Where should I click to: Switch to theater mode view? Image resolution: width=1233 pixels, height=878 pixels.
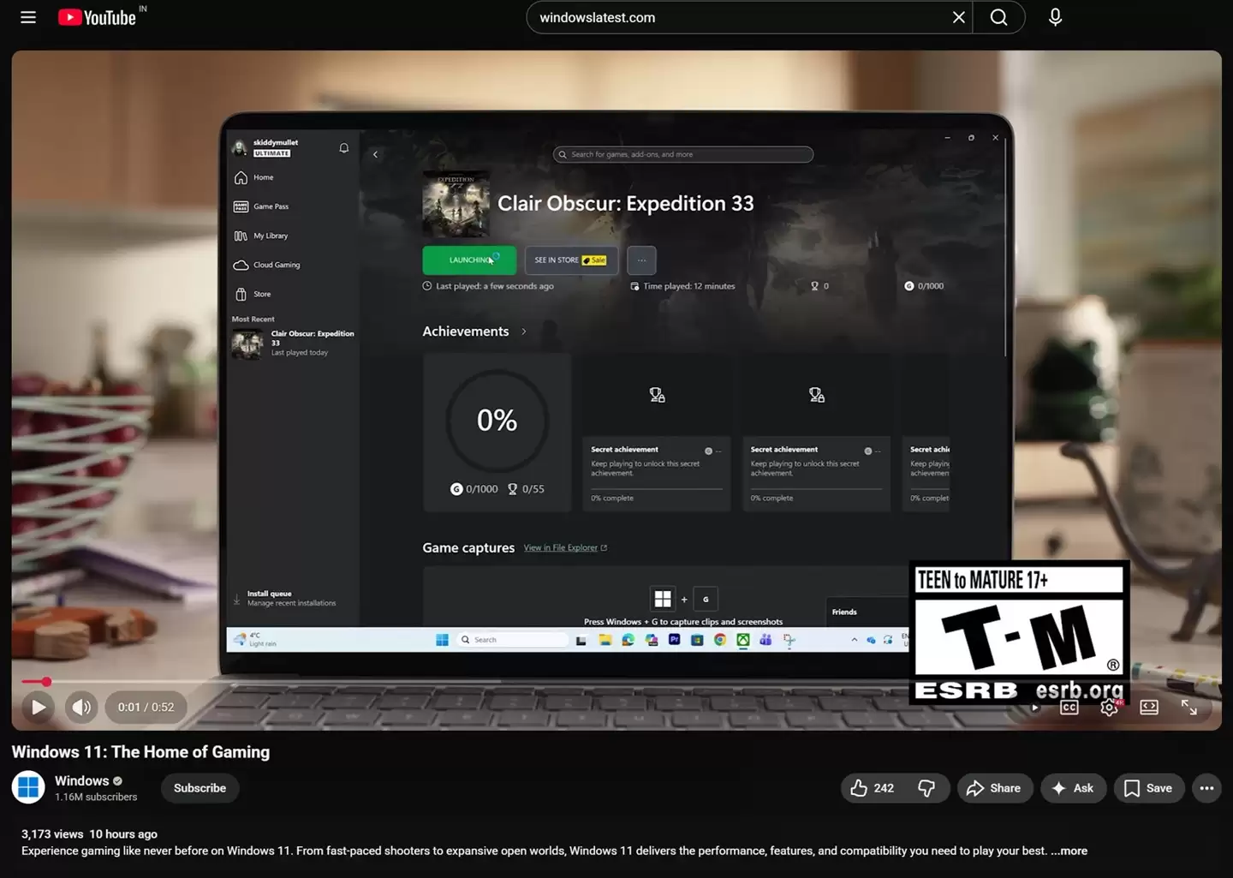pos(1149,708)
